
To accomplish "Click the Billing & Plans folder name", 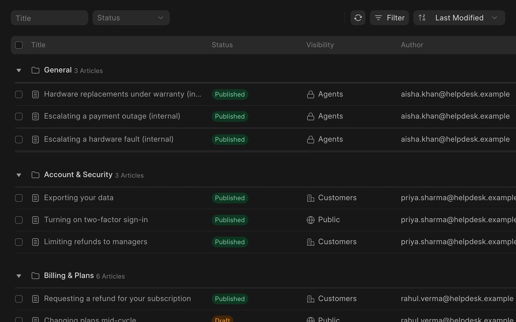I will (69, 275).
